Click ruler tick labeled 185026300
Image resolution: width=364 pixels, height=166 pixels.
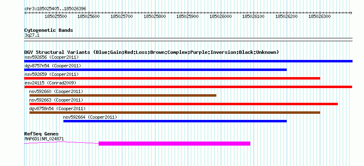(320, 16)
